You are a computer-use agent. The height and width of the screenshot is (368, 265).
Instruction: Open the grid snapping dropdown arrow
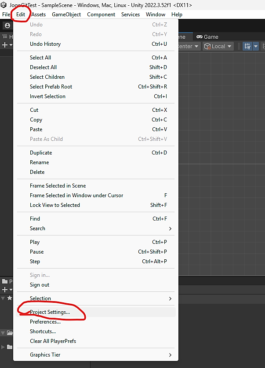coord(255,46)
